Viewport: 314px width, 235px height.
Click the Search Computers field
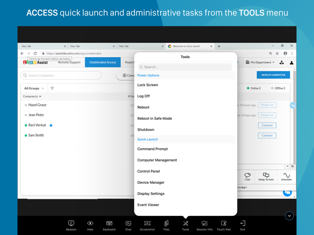61,76
